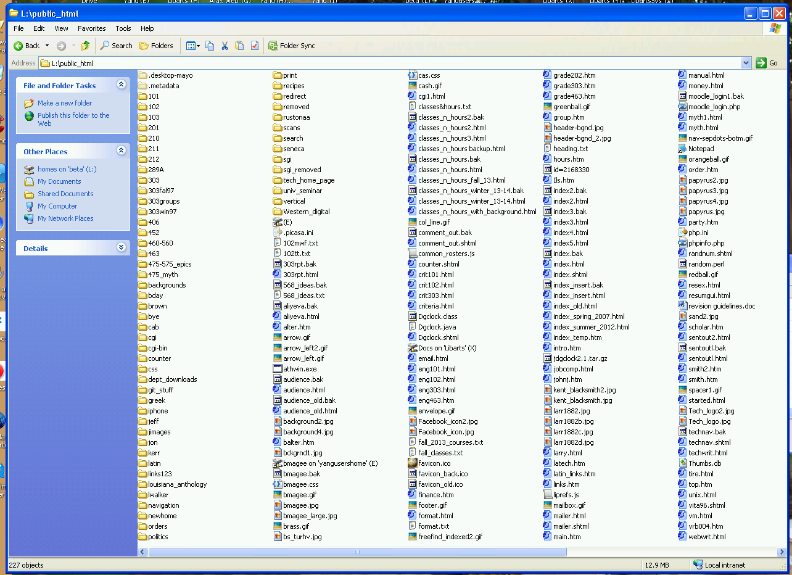This screenshot has width=792, height=575.
Task: Click the Up one level folder icon
Action: 85,46
